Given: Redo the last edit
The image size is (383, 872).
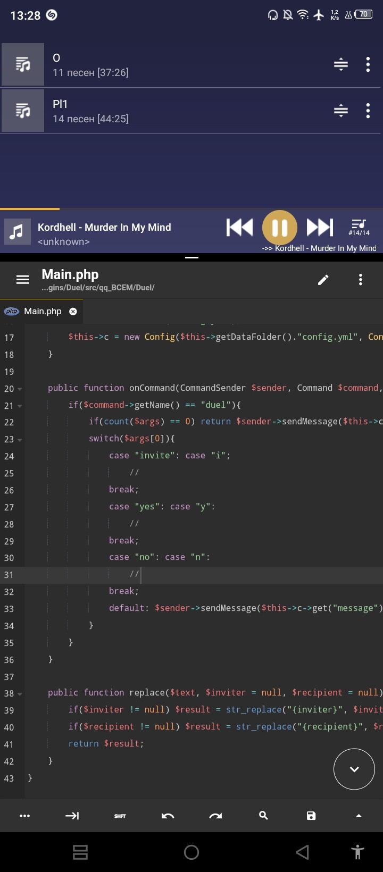Looking at the screenshot, I should (215, 816).
